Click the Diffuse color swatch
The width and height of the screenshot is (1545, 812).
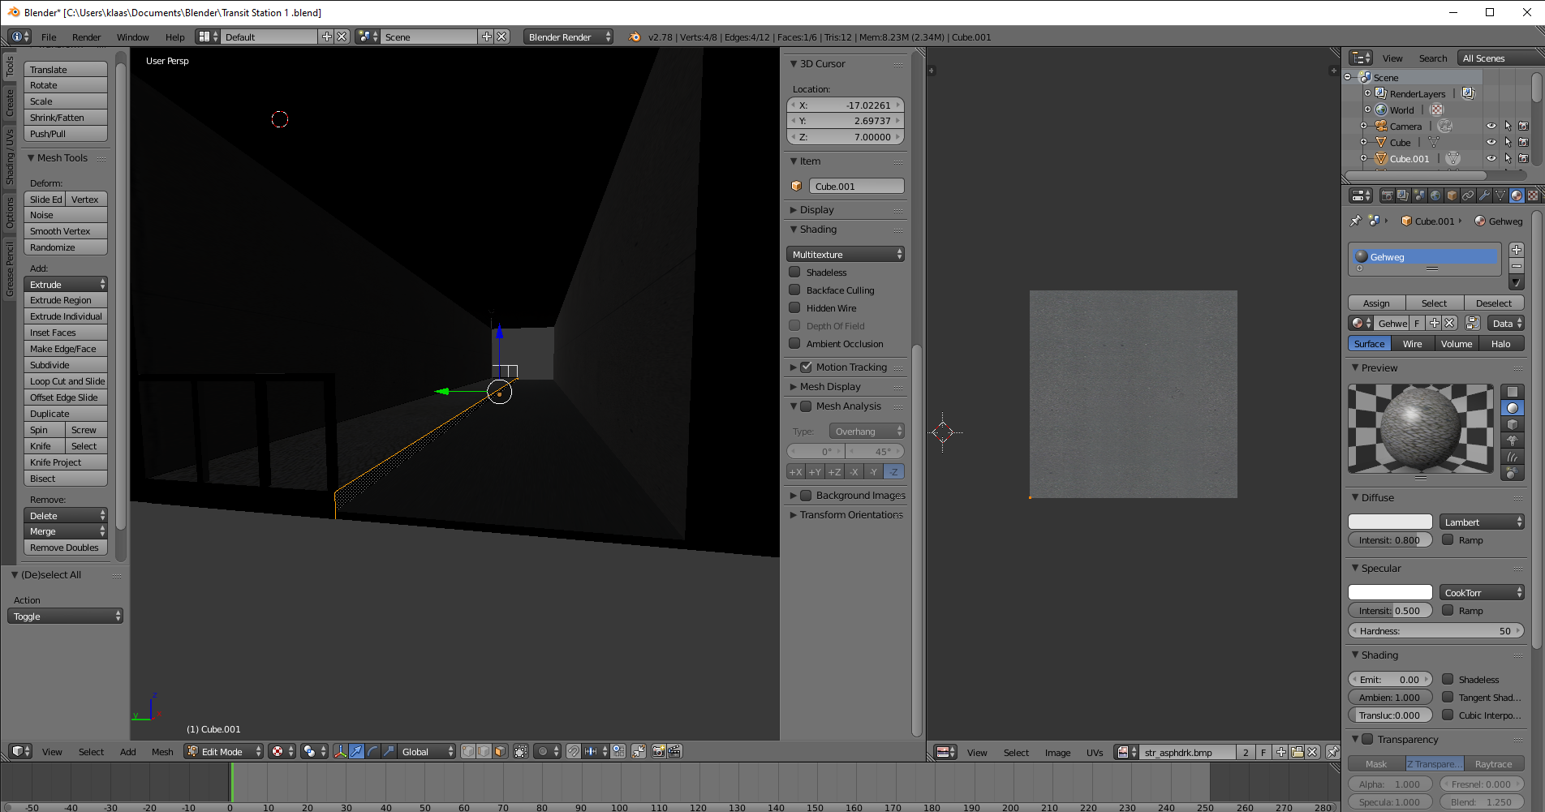(x=1390, y=522)
